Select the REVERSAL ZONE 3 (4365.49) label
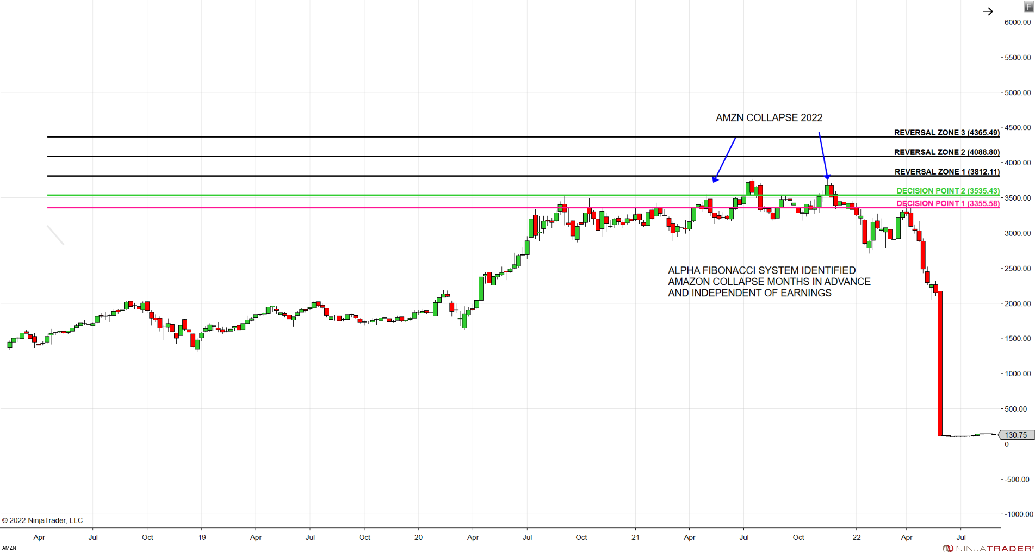The image size is (1035, 553). tap(946, 132)
